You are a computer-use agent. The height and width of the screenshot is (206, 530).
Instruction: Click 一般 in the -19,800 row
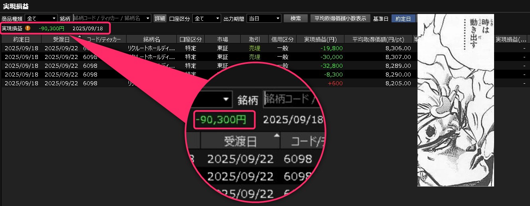(x=283, y=48)
